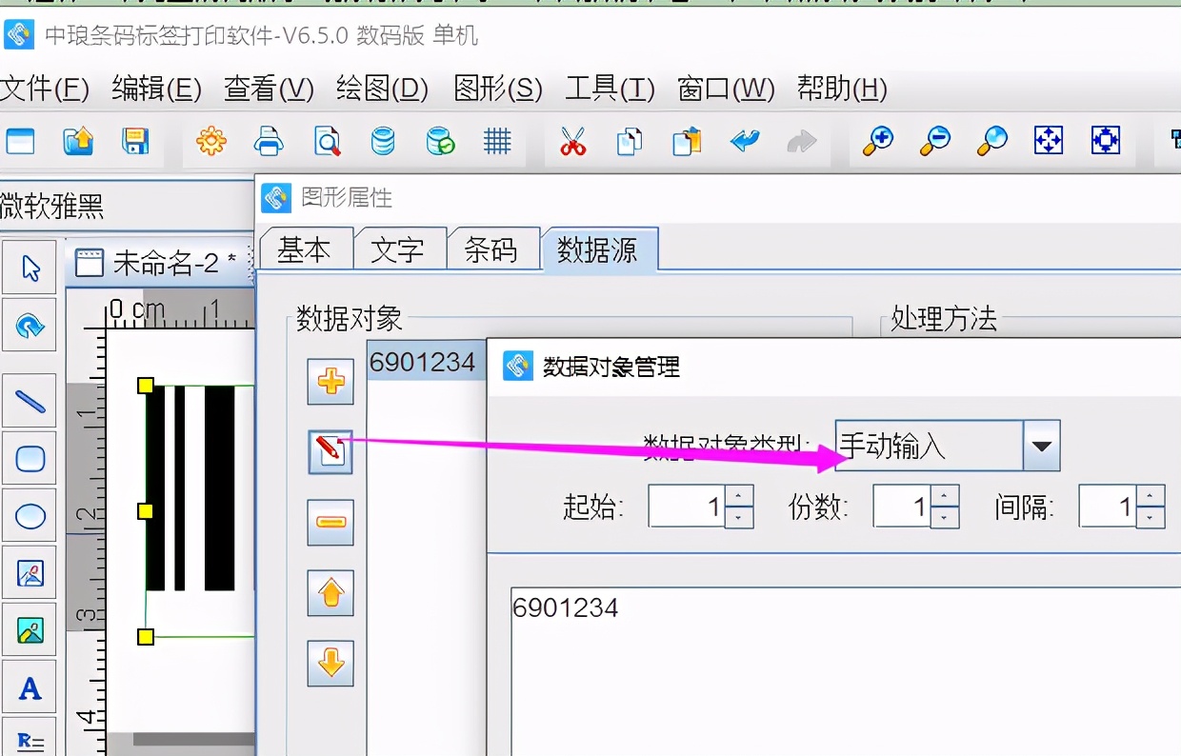Screen dimensions: 1181x756
Task: Remove selected data object with minus button
Action: [330, 522]
